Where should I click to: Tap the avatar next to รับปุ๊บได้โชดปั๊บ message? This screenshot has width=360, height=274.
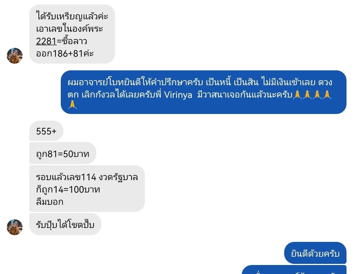15,227
